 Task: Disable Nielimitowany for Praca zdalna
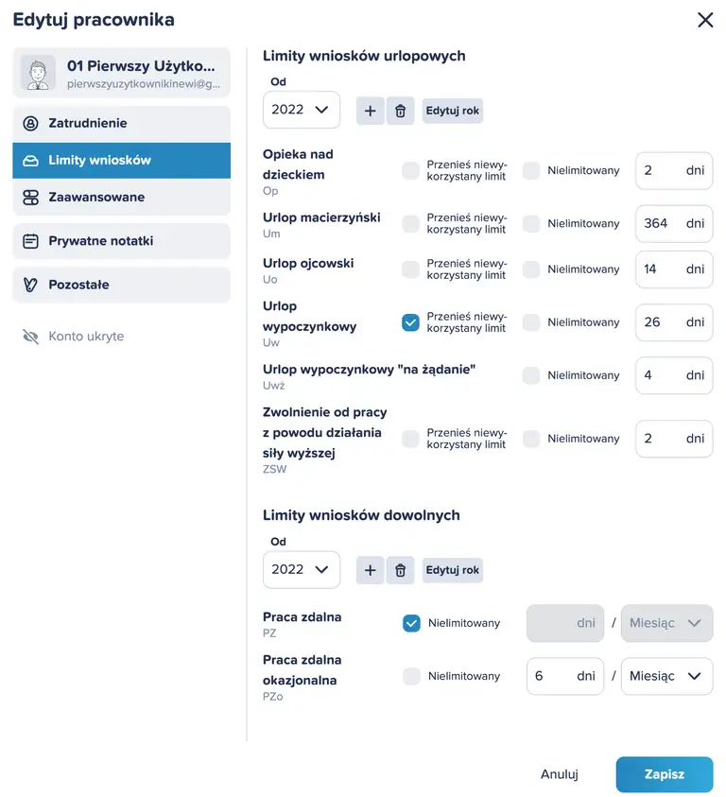tap(410, 623)
